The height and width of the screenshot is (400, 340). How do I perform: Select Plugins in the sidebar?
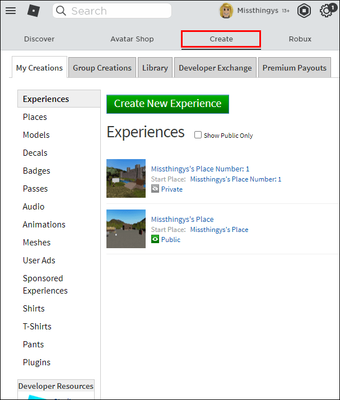(x=37, y=362)
